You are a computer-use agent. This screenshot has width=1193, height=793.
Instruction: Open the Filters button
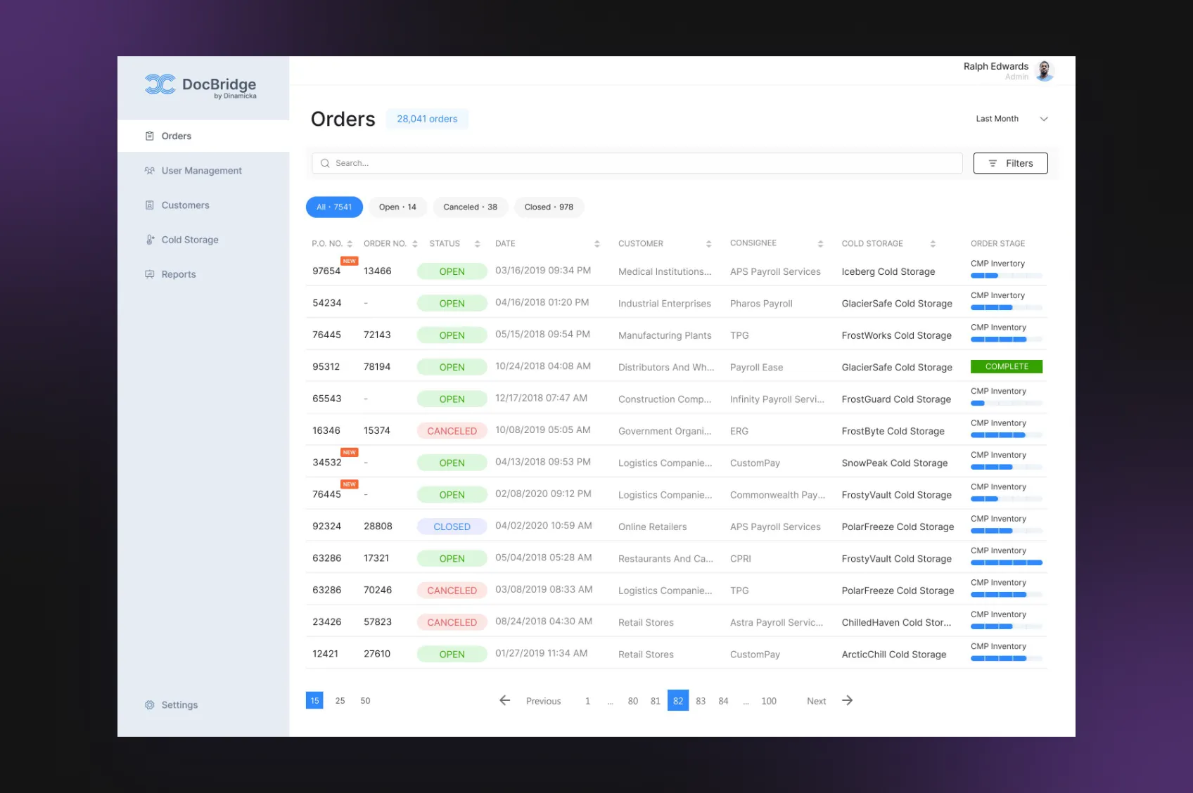click(x=1010, y=163)
